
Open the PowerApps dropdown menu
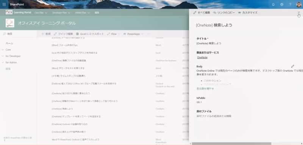coord(133,34)
